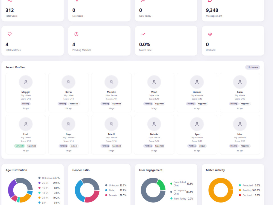Screen dimensions: 273x205
Task: Open Marieke's profile avatar
Action: click(x=111, y=82)
